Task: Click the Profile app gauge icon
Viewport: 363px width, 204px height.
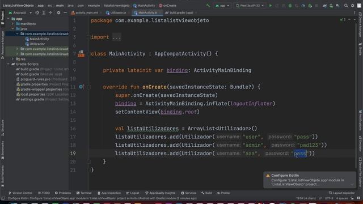Action: click(x=303, y=6)
